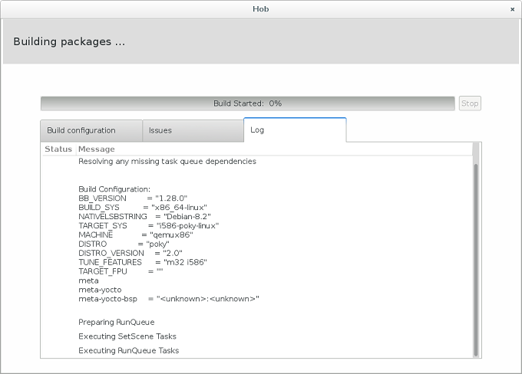Sort by the Message column header

[97, 149]
